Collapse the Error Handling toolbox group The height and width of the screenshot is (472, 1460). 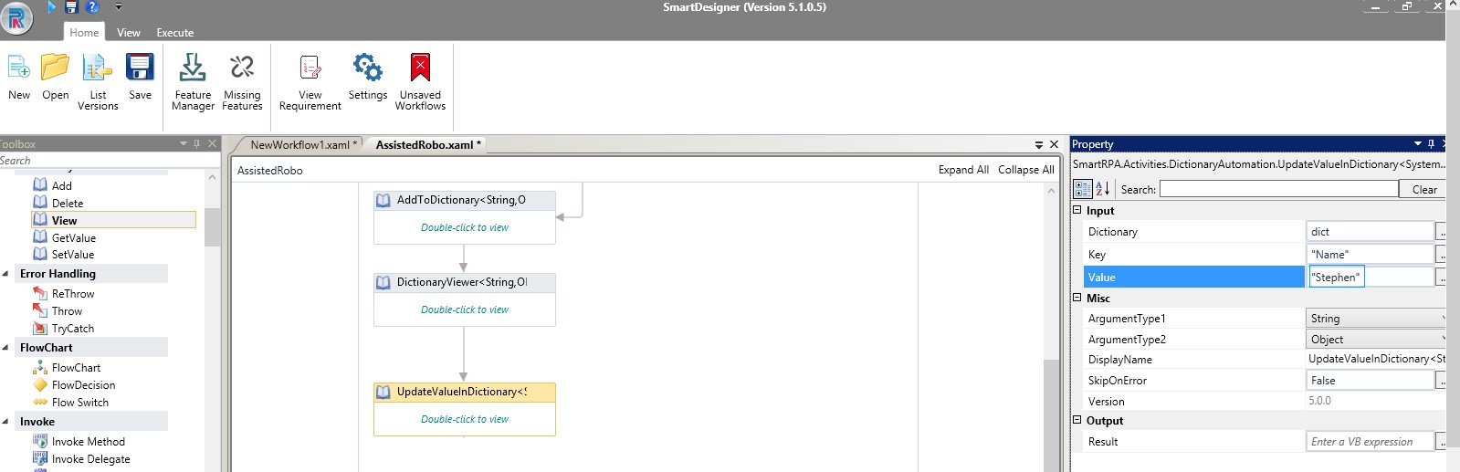click(6, 274)
